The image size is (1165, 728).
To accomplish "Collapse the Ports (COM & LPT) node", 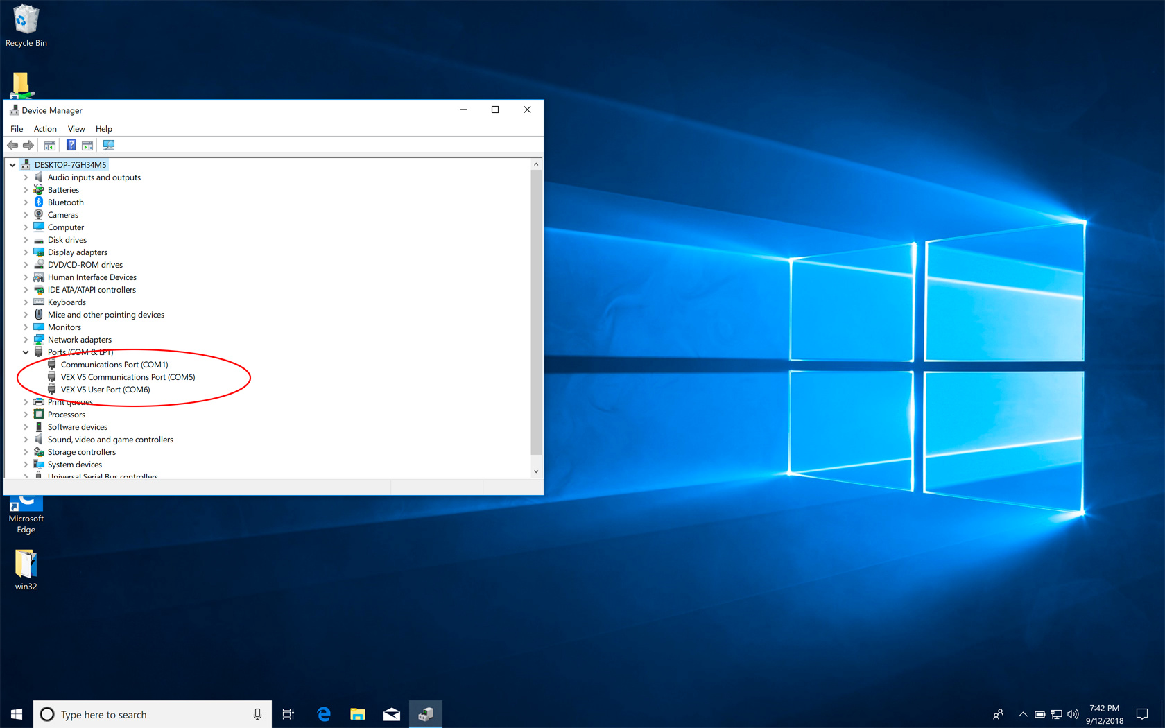I will pos(26,352).
